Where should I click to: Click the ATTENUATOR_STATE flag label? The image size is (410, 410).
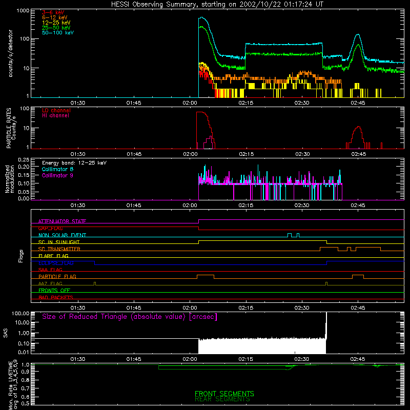pos(62,221)
